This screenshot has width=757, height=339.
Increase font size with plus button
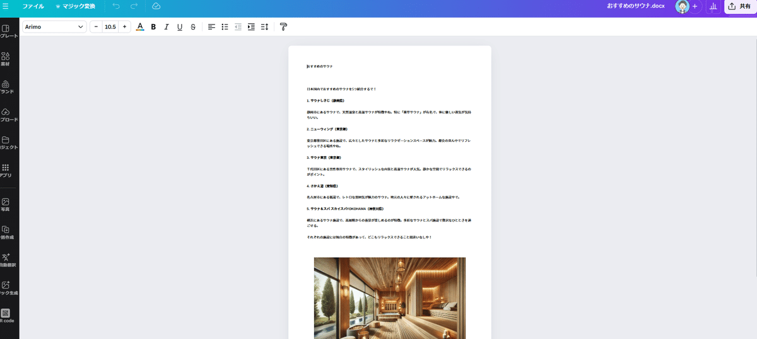point(125,26)
